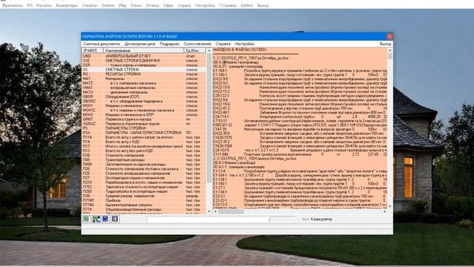Select the ПАРАМЕТРЫ-ХАРАКТЕРИСТИКИ СТРОЙКИ row
Screen dimensions: 474x267
[144, 133]
